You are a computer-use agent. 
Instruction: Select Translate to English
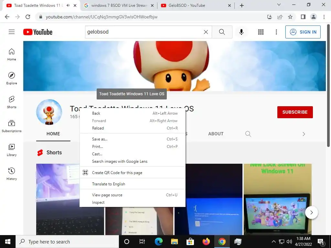pyautogui.click(x=133, y=184)
